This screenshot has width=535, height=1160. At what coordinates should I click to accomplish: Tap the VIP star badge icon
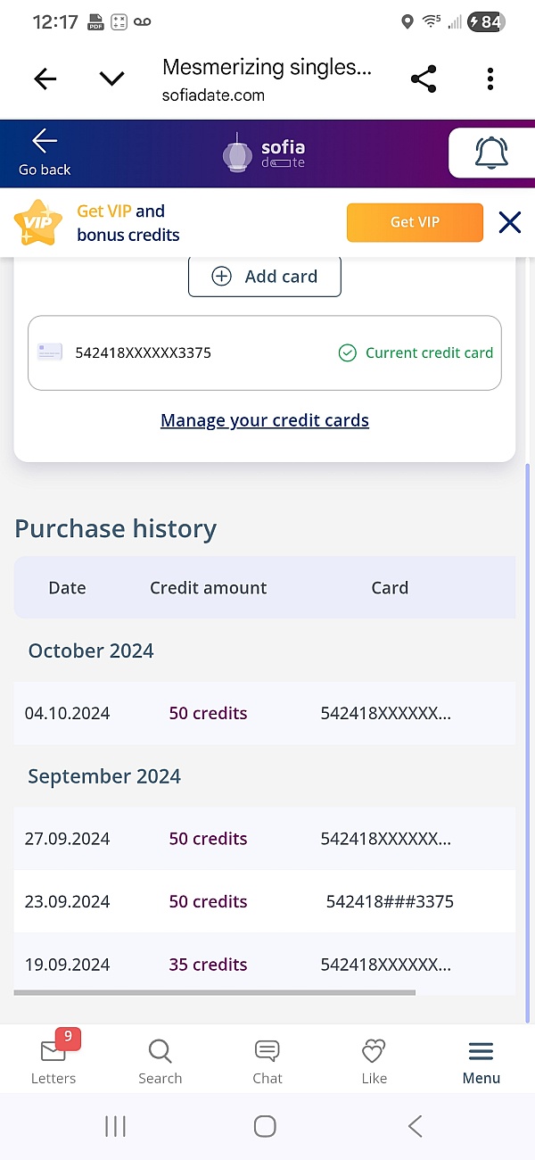[38, 223]
